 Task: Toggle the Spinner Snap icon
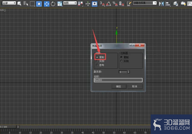coord(121,4)
